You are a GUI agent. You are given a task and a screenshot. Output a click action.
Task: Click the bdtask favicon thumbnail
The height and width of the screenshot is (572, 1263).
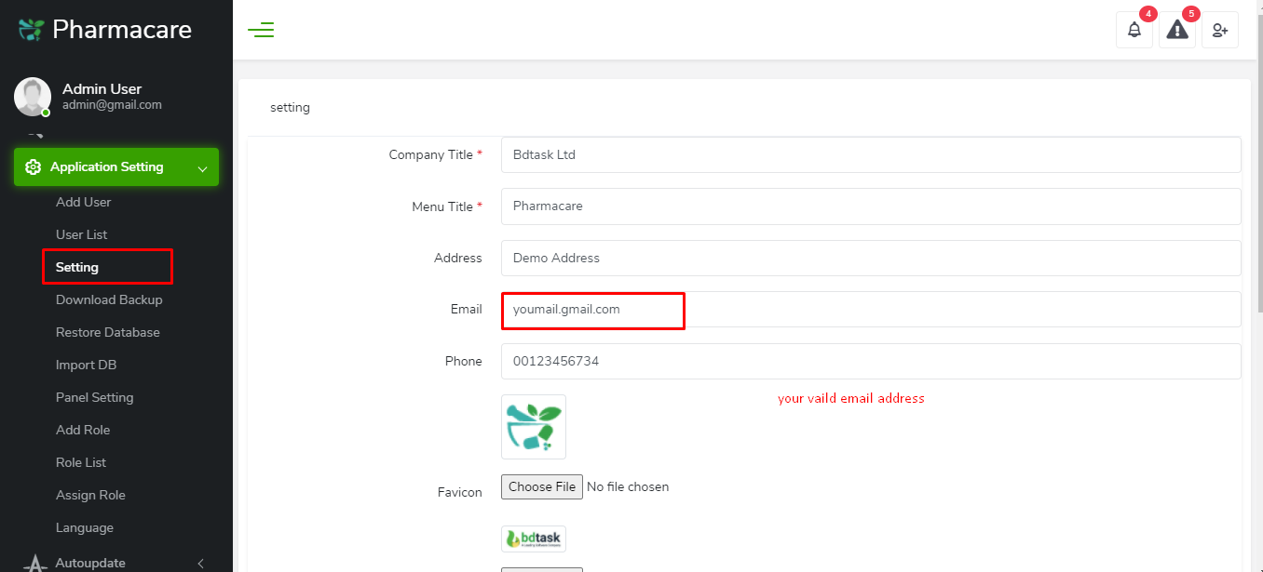534,539
